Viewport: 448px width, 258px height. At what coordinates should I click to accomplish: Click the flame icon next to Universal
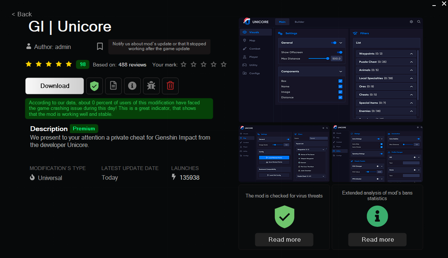(32, 177)
